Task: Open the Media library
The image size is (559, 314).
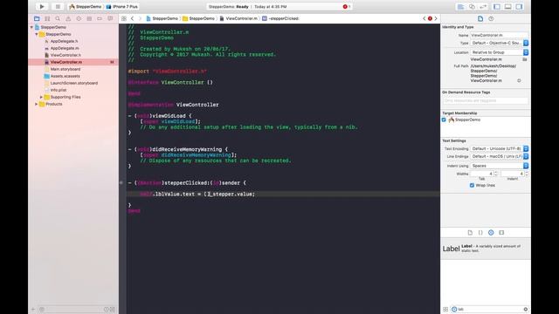Action: 501,233
